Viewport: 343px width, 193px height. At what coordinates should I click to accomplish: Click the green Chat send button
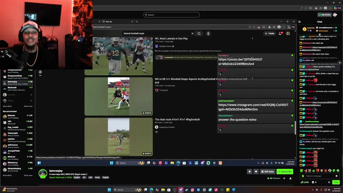pos(336,182)
